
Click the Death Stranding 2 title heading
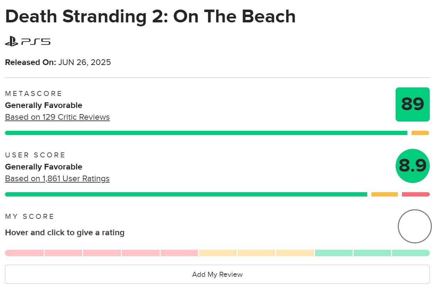[x=150, y=16]
